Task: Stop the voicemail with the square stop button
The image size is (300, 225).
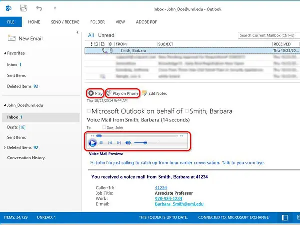Action: 101,143
